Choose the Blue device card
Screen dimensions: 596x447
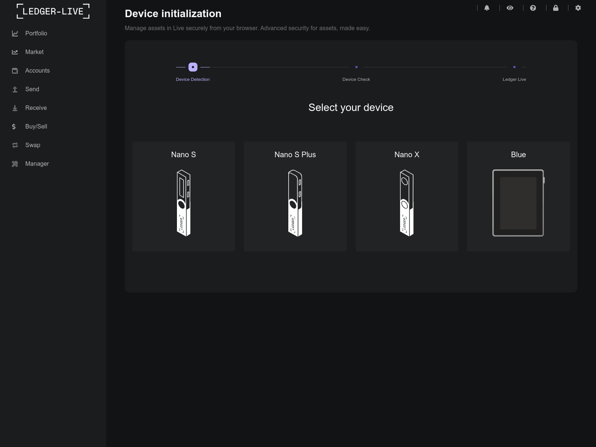coord(519,196)
